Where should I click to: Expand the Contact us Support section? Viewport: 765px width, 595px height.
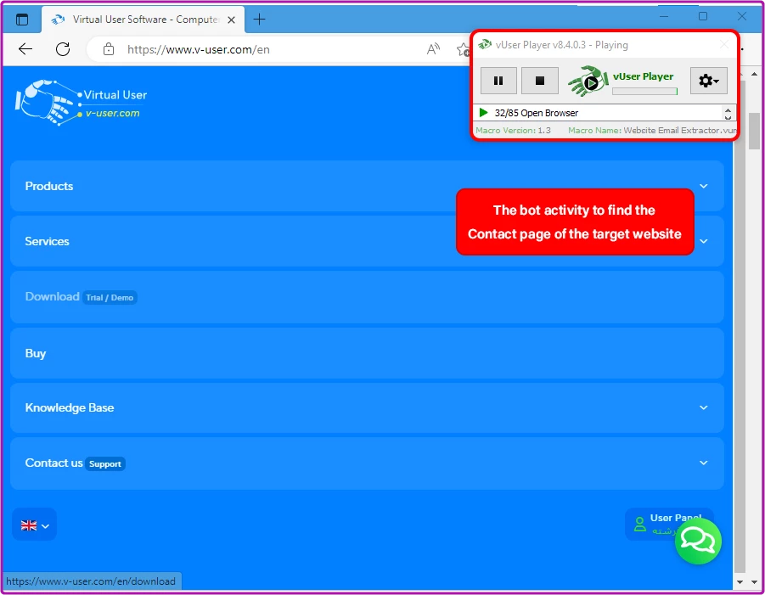click(367, 463)
